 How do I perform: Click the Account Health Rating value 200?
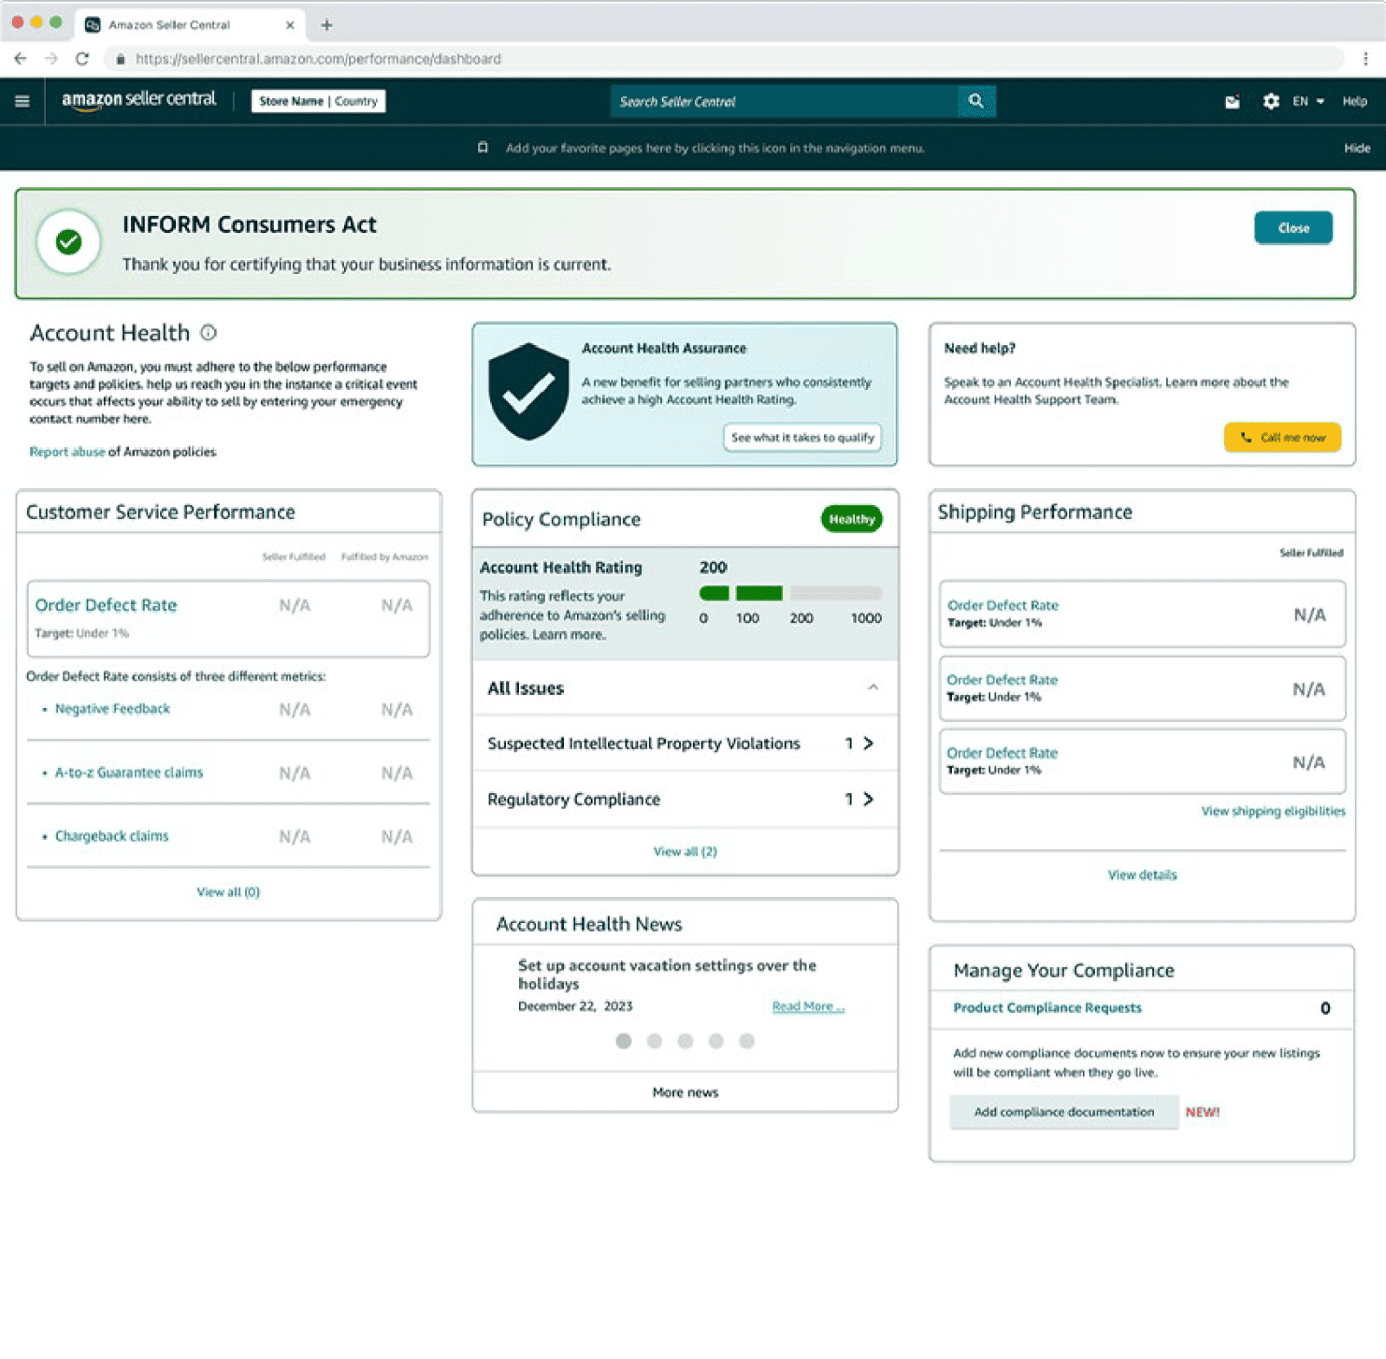click(x=713, y=568)
